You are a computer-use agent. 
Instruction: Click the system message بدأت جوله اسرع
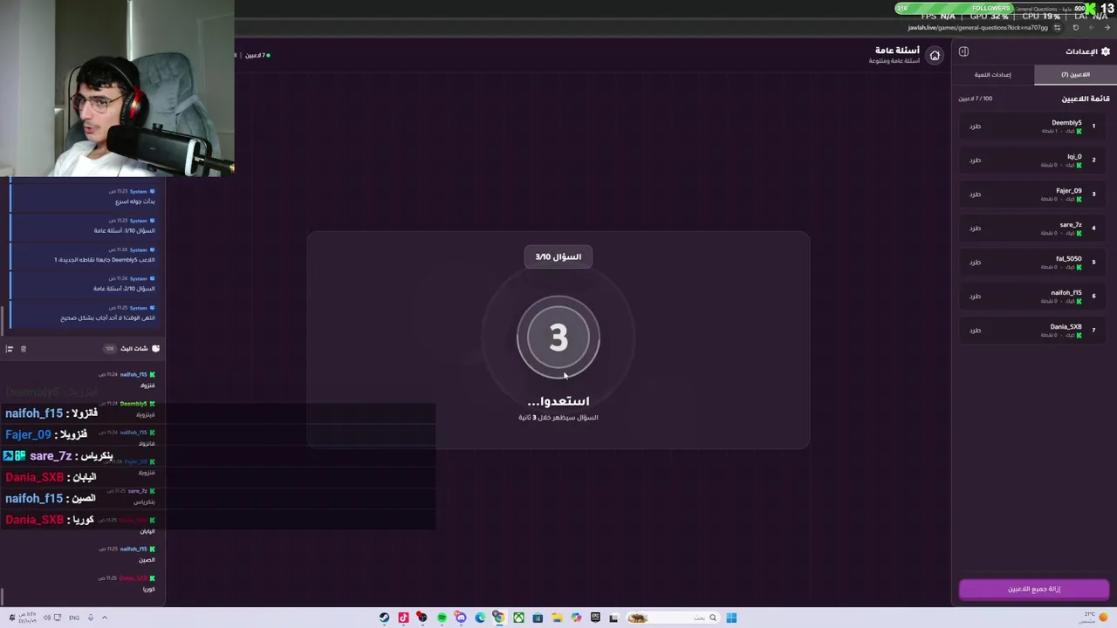[135, 201]
